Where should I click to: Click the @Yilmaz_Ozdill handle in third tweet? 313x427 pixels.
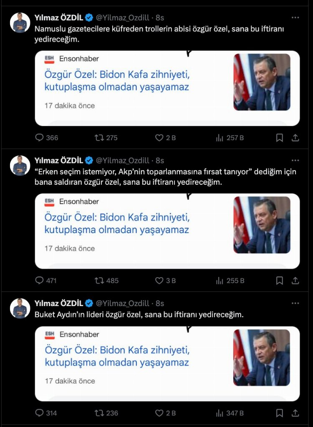click(x=123, y=303)
